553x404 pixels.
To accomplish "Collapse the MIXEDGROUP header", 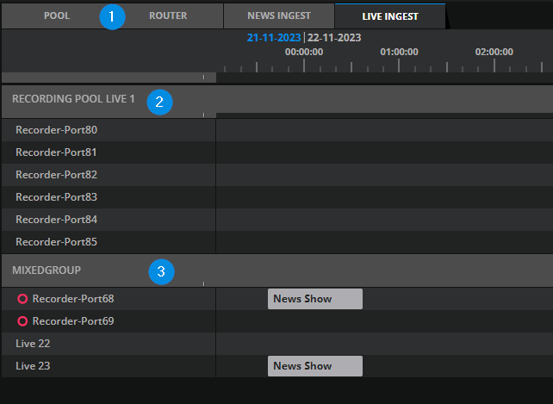I will tap(47, 270).
